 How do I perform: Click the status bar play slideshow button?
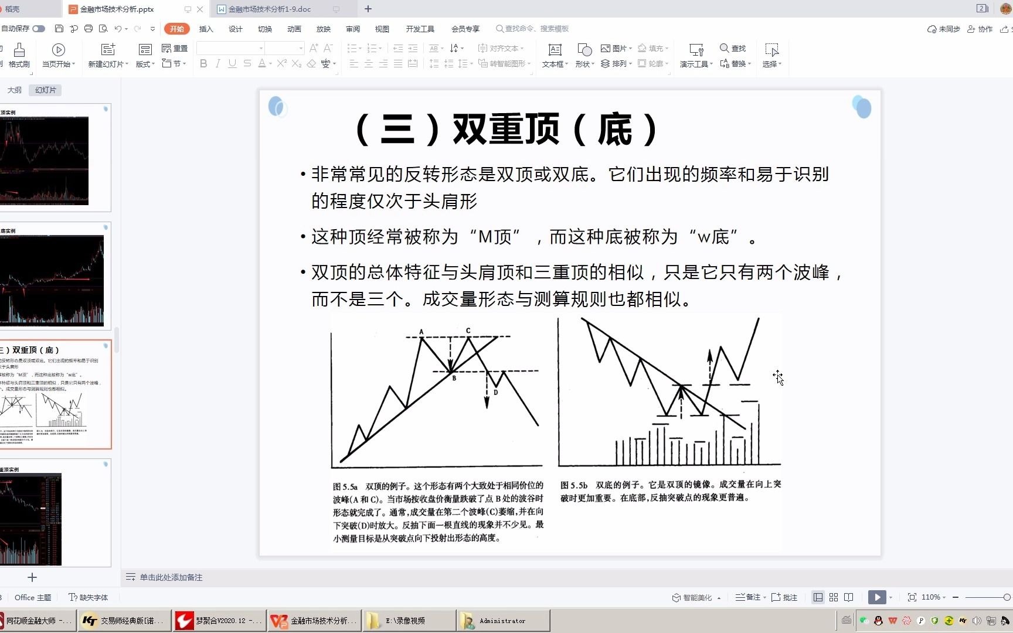pyautogui.click(x=877, y=597)
